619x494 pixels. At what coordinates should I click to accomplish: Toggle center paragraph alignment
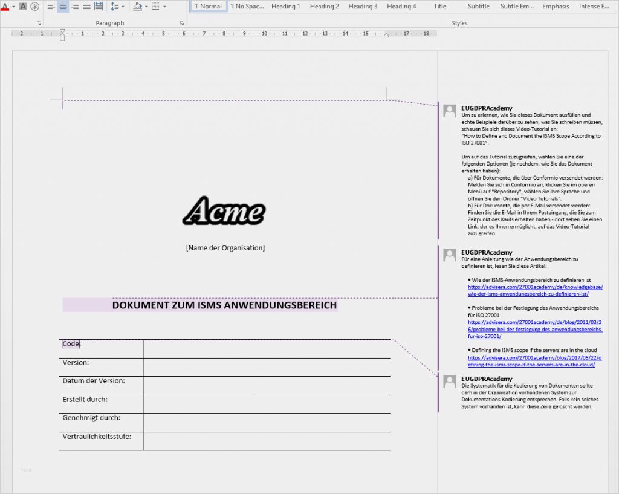pyautogui.click(x=63, y=7)
